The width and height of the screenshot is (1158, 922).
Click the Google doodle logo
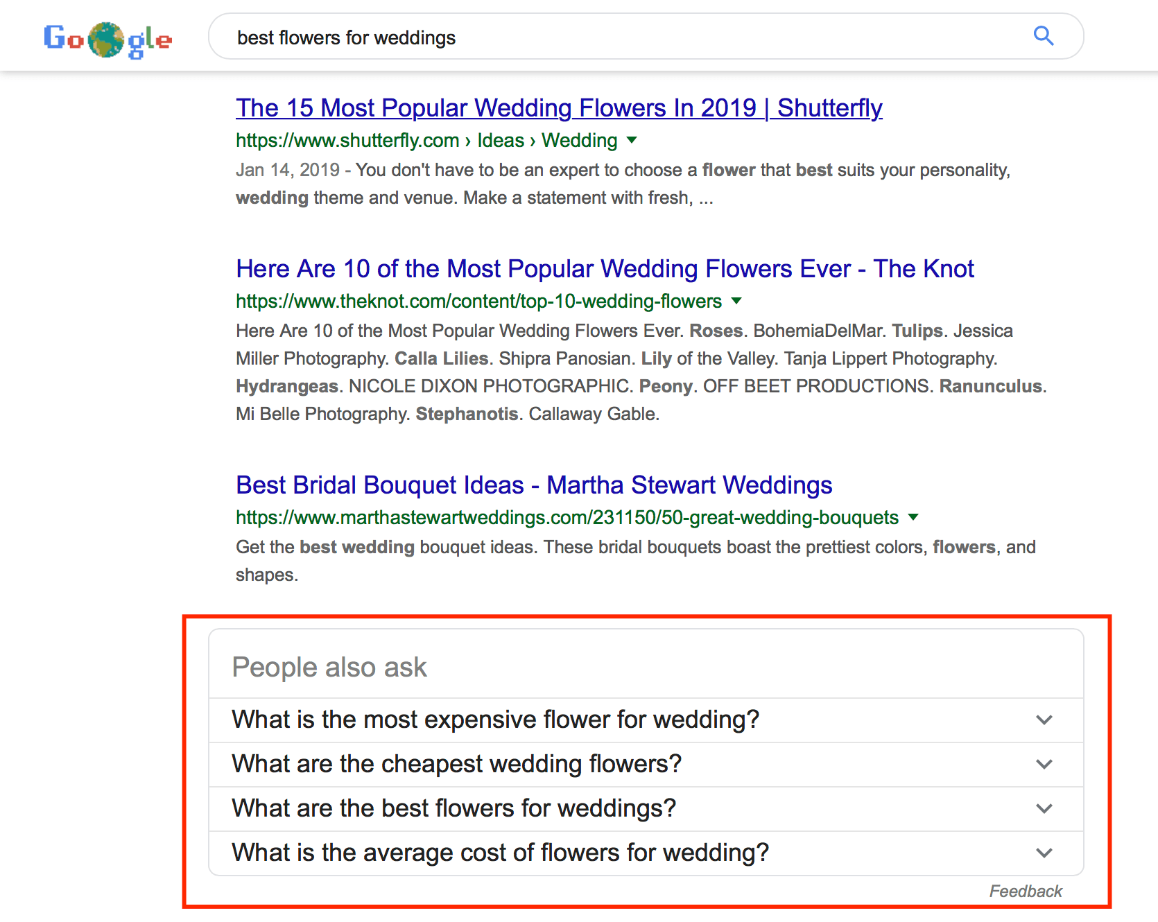coord(107,40)
